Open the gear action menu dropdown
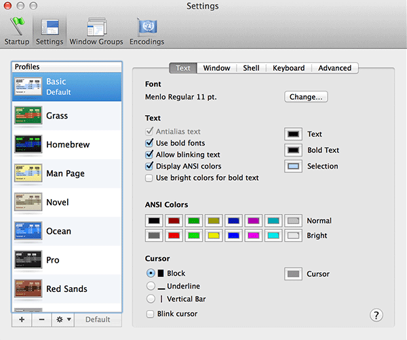This screenshot has height=340, width=407. (62, 320)
